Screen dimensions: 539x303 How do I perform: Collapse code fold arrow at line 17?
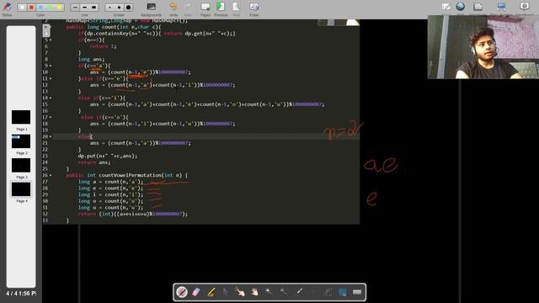pyautogui.click(x=51, y=117)
